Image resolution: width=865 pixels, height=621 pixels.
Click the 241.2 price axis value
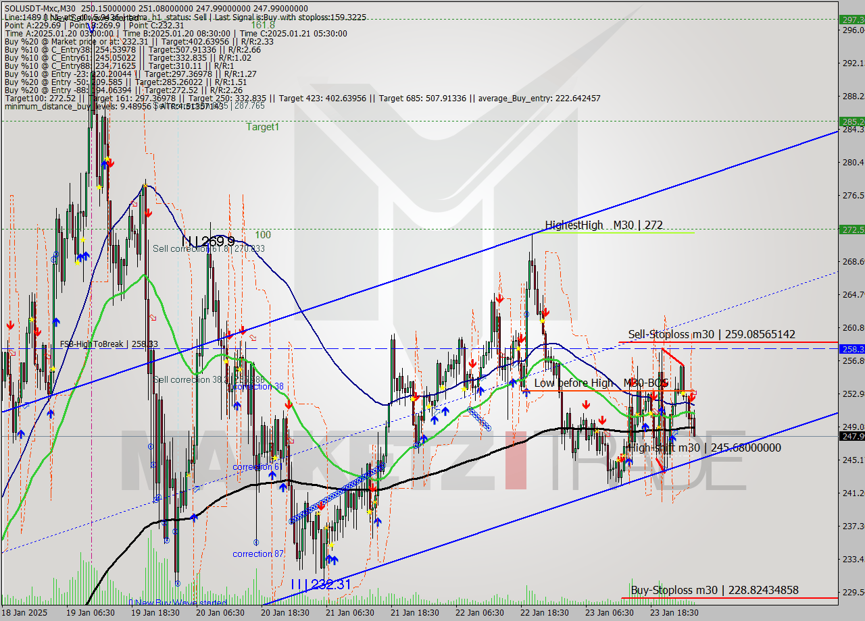(852, 493)
